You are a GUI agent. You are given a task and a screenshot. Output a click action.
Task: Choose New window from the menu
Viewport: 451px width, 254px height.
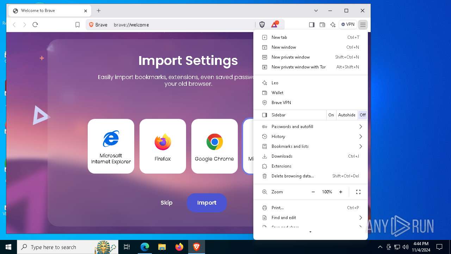pyautogui.click(x=310, y=47)
